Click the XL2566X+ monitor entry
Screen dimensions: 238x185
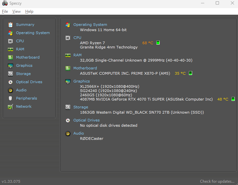click(x=109, y=86)
